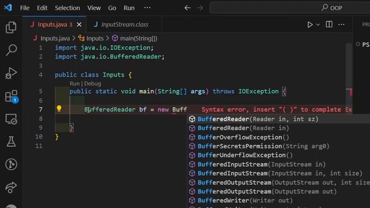Viewport: 370px width, 208px height.
Task: Click the VS Code logo icon
Action: [x=8, y=8]
